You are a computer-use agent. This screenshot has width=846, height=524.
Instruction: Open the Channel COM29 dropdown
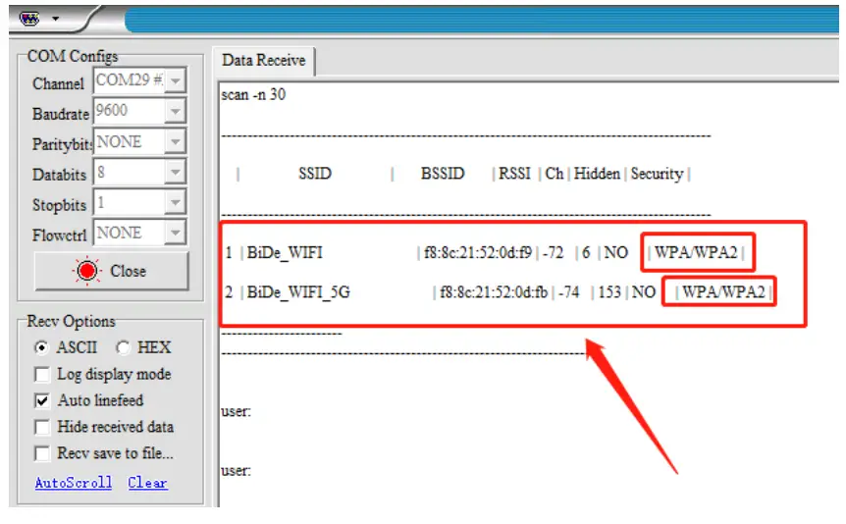coord(176,80)
